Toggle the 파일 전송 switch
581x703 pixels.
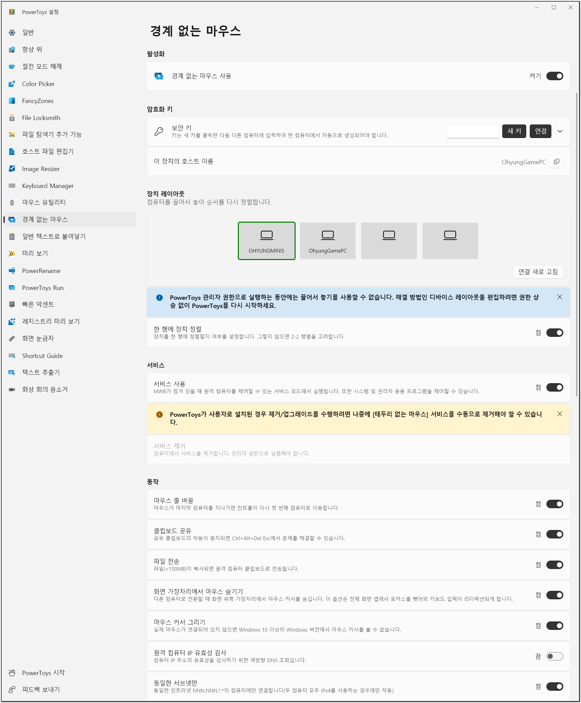(x=554, y=565)
